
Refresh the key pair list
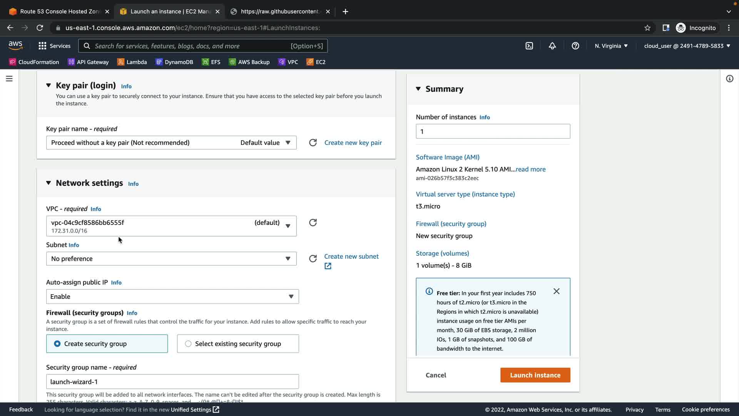click(313, 143)
